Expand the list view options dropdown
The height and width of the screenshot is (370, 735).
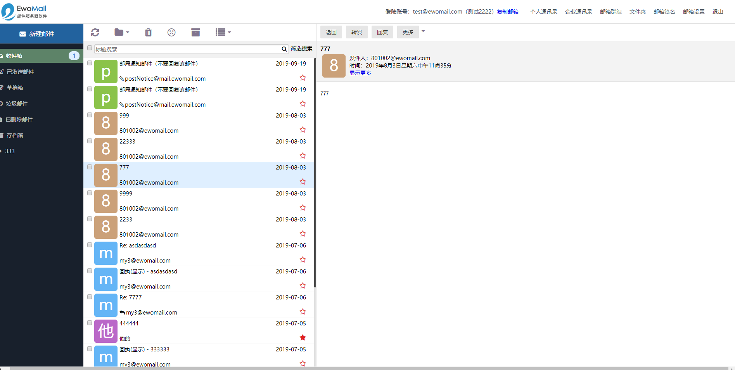click(223, 32)
